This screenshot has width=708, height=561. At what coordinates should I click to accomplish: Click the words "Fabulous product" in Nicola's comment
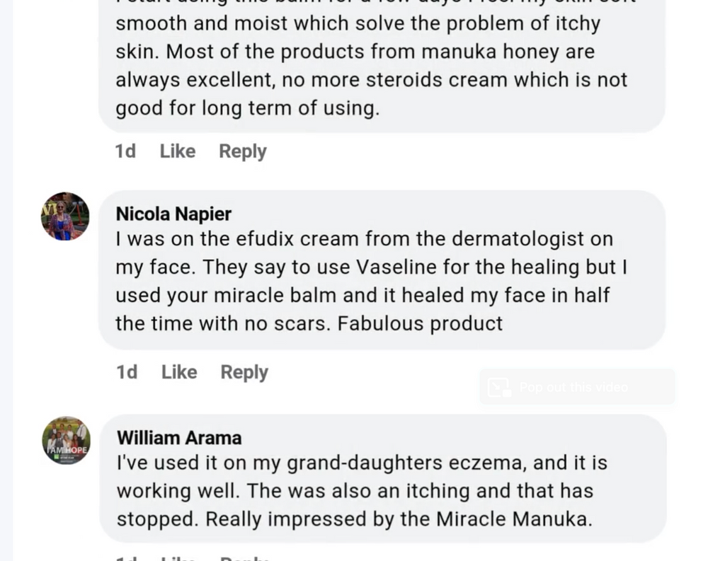click(420, 324)
